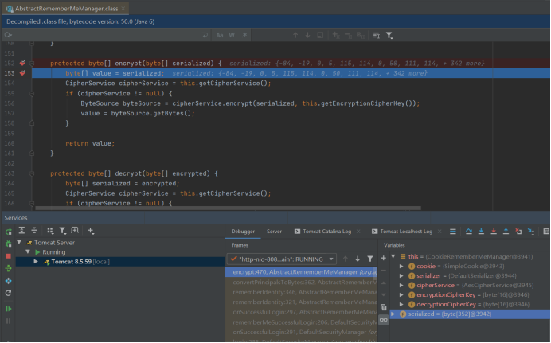Click the Run to Cursor icon
Viewport: 551px width, 343px height.
(x=531, y=232)
